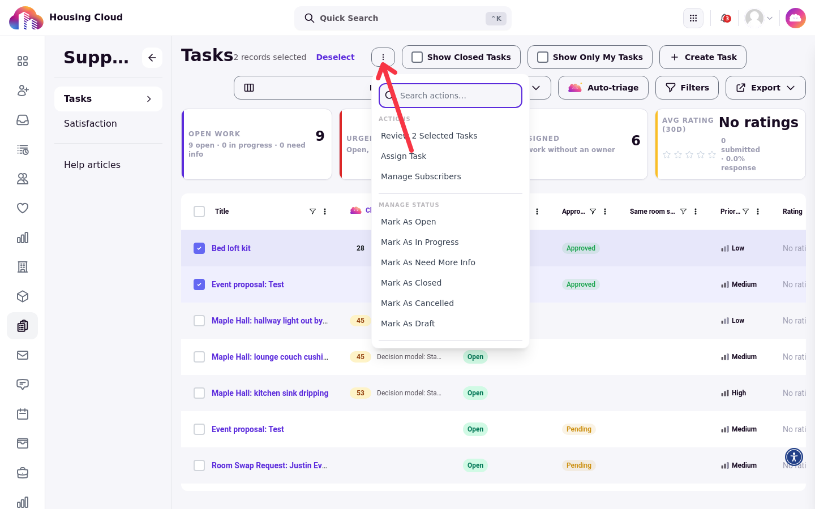Screen dimensions: 815x509
Task: Toggle select-all checkbox in Title header
Action: coord(199,212)
